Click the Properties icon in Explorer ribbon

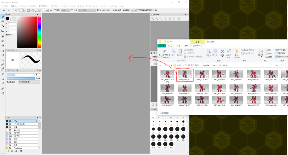tap(261, 52)
